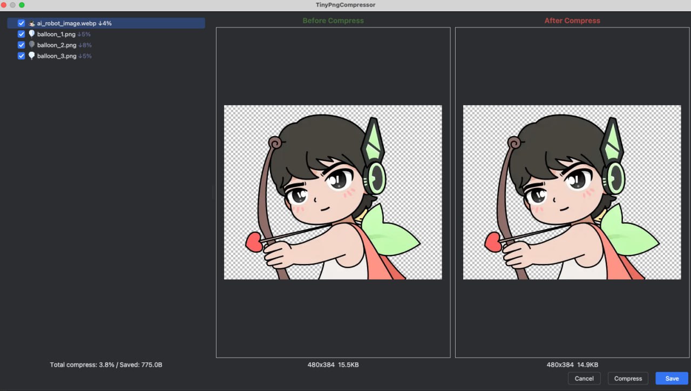Uncheck the ai_robot_image.webp checkbox
The image size is (691, 391).
coord(22,23)
